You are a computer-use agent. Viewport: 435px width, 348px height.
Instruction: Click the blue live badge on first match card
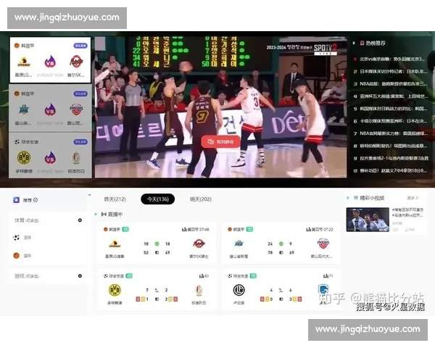(x=80, y=45)
